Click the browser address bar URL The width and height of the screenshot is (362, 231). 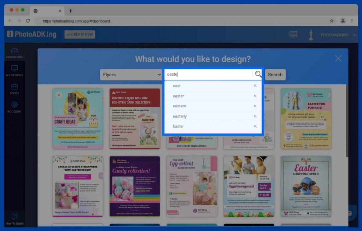76,21
